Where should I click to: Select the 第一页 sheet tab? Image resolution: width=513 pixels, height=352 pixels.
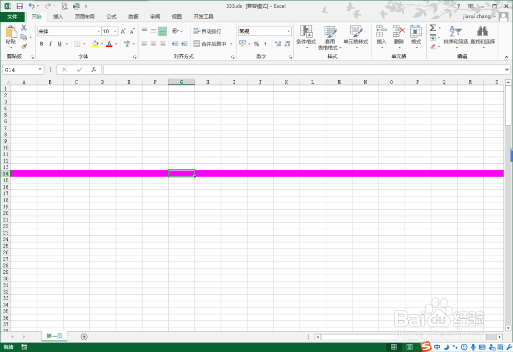click(54, 336)
